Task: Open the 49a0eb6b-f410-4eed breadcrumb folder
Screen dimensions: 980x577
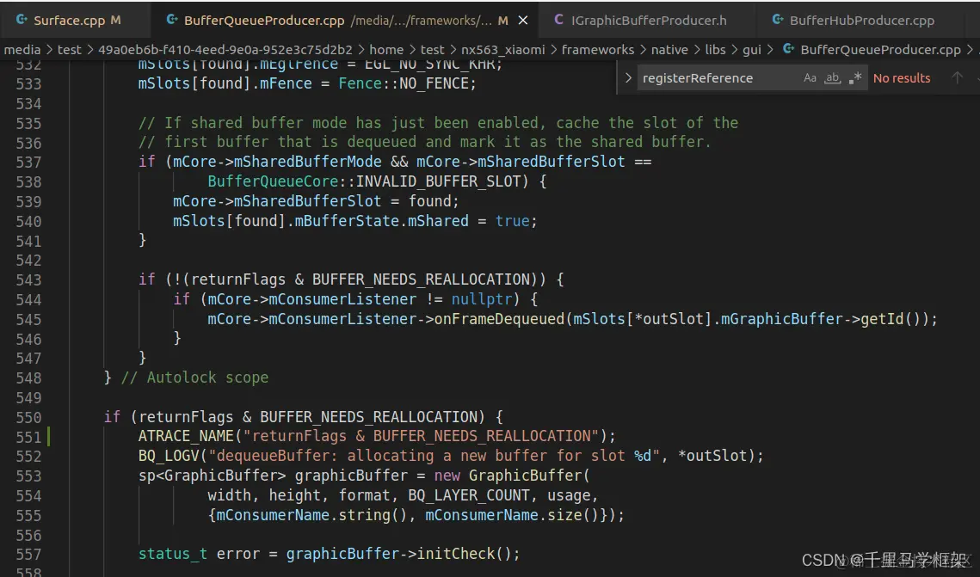Action: (x=225, y=49)
